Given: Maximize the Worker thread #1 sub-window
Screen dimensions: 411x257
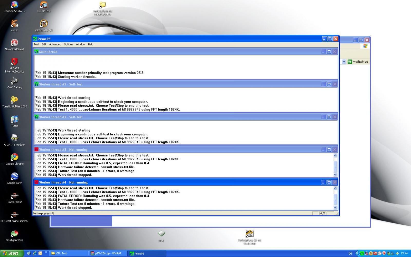Looking at the screenshot, I should click(x=329, y=84).
